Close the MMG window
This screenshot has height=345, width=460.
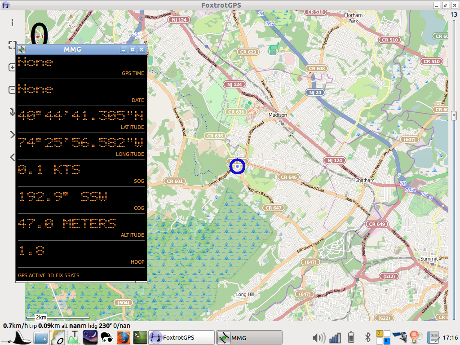coord(142,49)
